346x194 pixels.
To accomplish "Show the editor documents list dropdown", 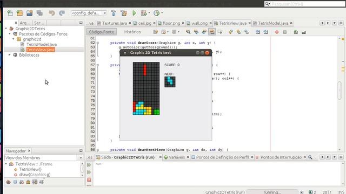I will point(335,23).
